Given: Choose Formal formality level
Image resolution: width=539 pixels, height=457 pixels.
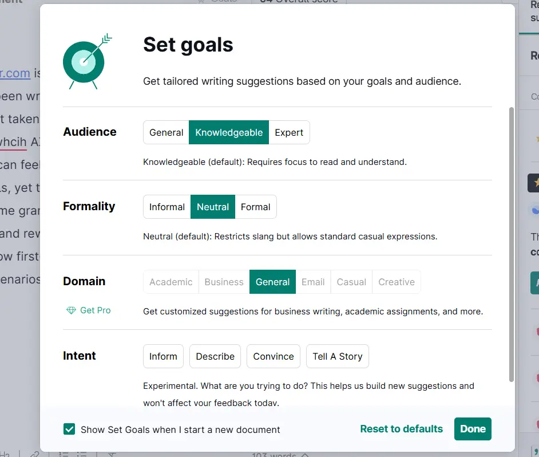Looking at the screenshot, I should click(x=256, y=207).
